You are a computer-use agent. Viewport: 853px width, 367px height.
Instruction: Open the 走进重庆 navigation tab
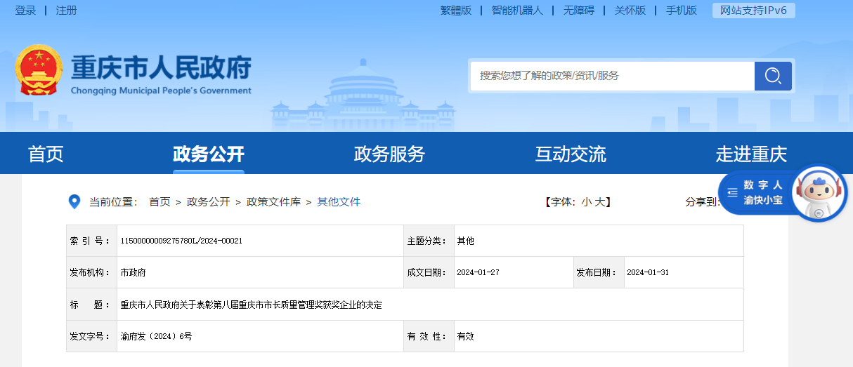(x=751, y=154)
